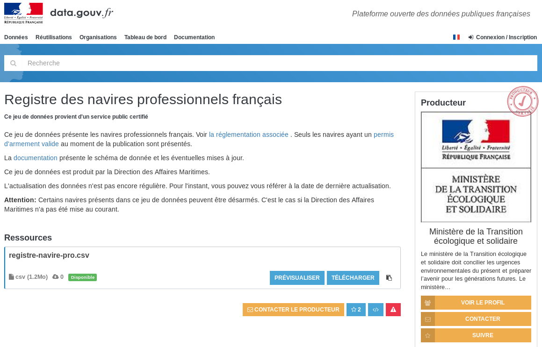Image resolution: width=542 pixels, height=347 pixels.
Task: Copy resource link using clipboard icon
Action: pyautogui.click(x=389, y=277)
